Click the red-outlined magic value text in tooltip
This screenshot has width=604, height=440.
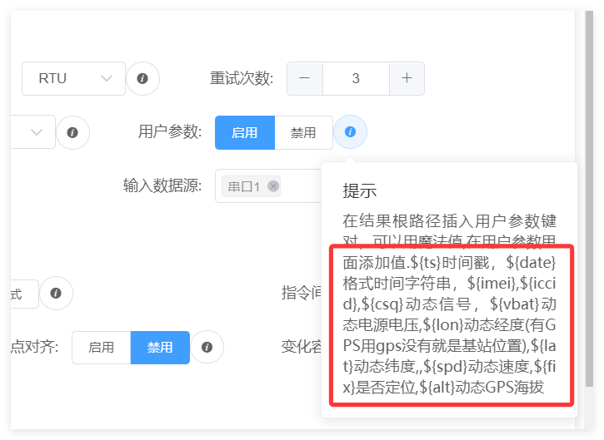[449, 324]
